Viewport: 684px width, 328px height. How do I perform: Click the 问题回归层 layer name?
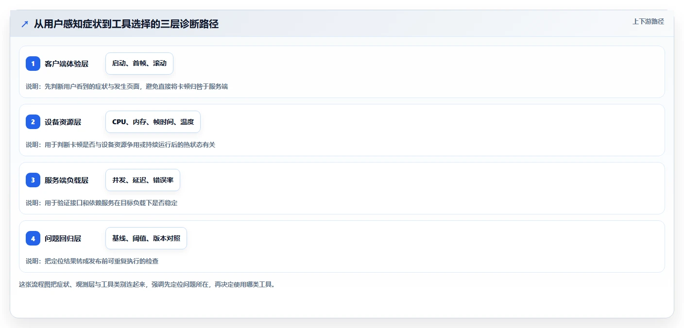click(x=63, y=238)
